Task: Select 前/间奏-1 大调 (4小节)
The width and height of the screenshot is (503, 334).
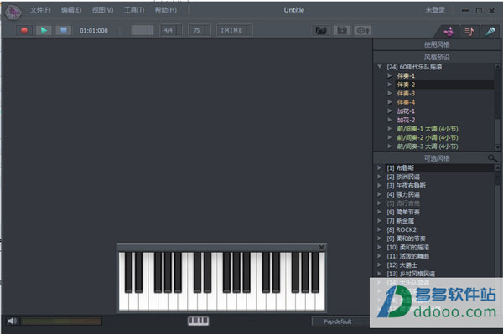Action: [428, 129]
